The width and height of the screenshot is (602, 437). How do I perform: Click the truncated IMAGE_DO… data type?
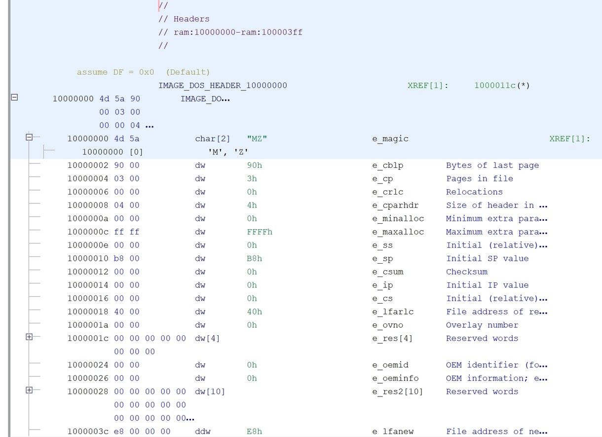205,99
